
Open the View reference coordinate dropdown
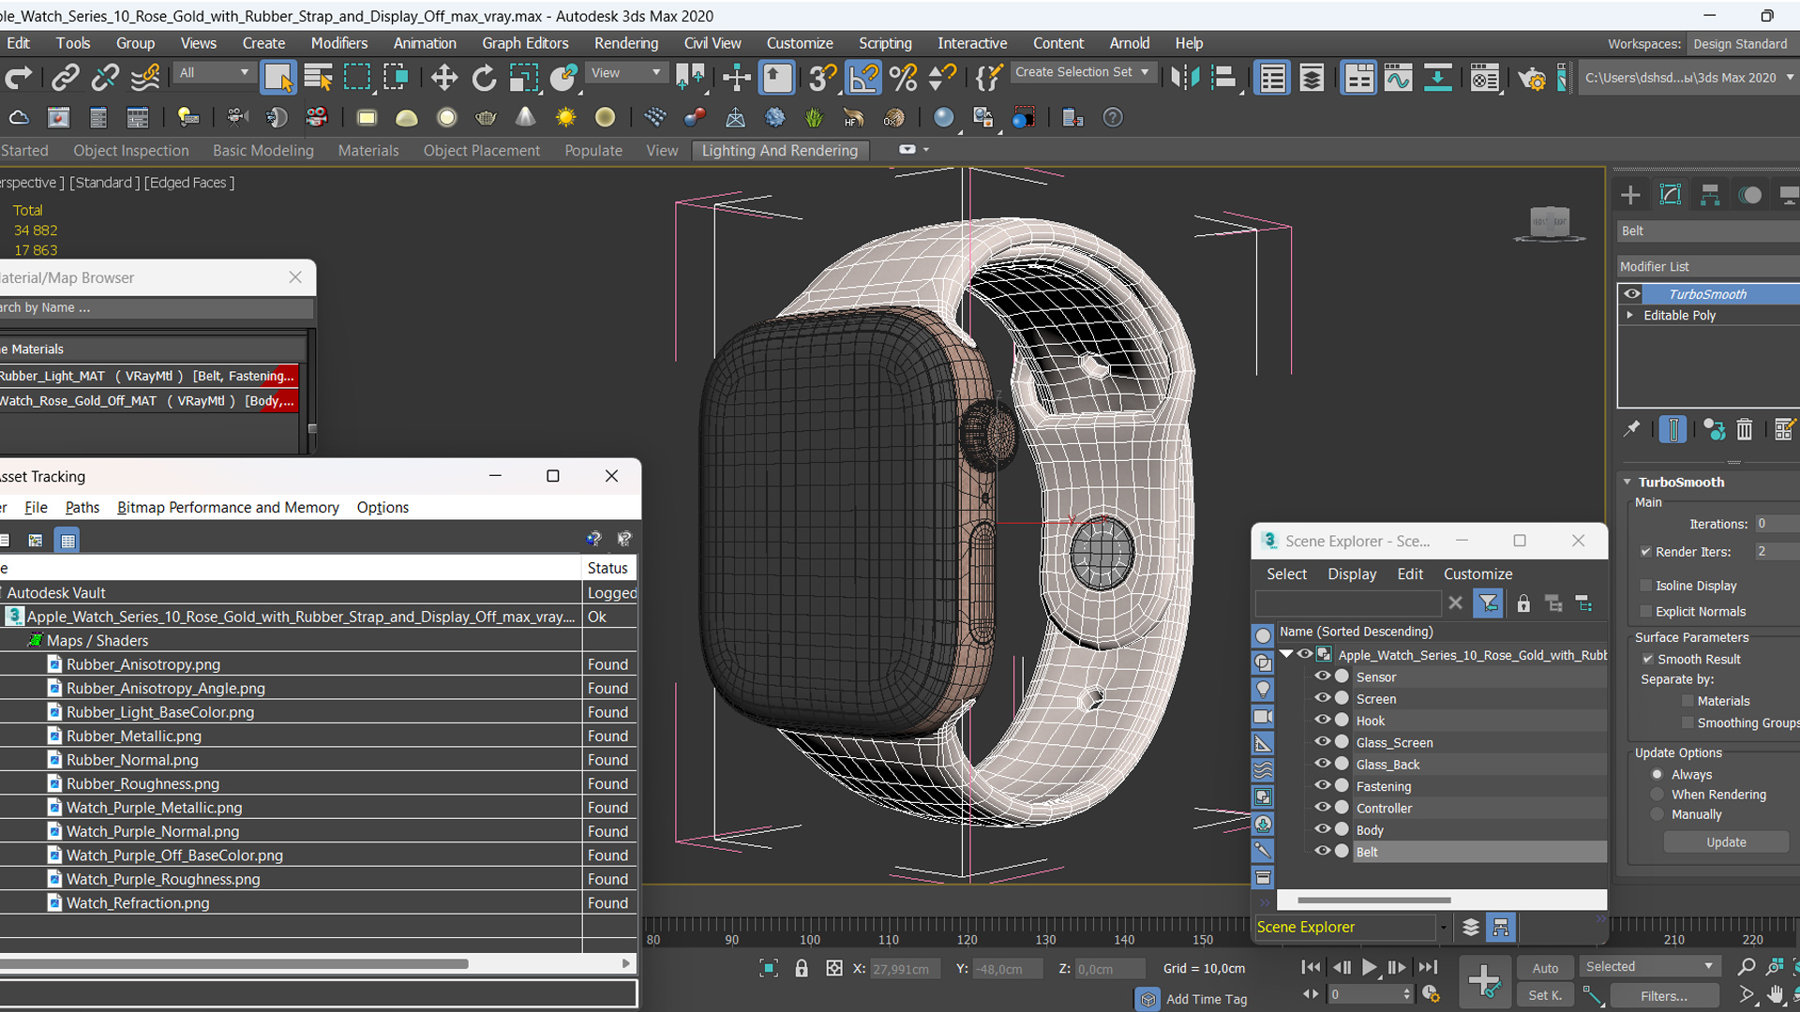[x=625, y=73]
